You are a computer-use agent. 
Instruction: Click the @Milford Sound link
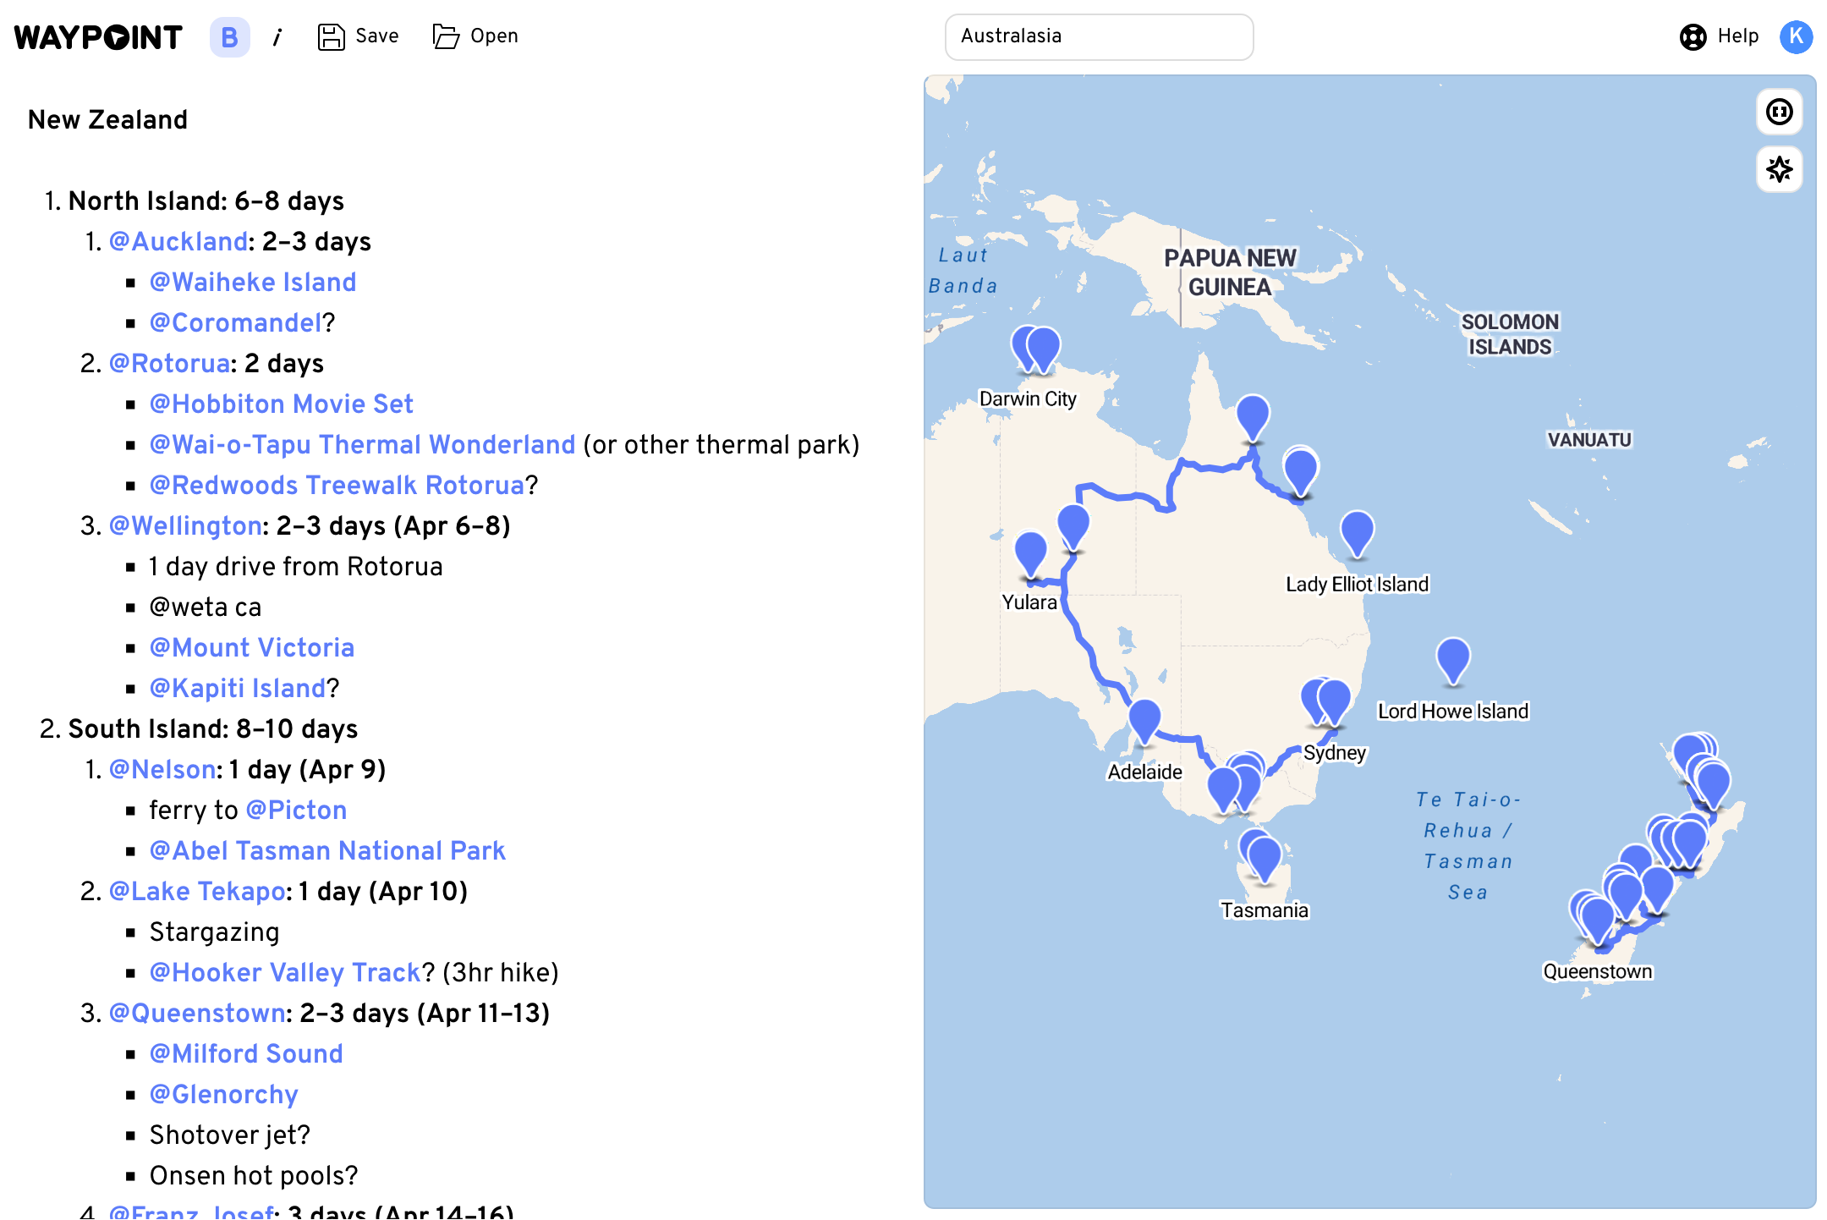[246, 1053]
